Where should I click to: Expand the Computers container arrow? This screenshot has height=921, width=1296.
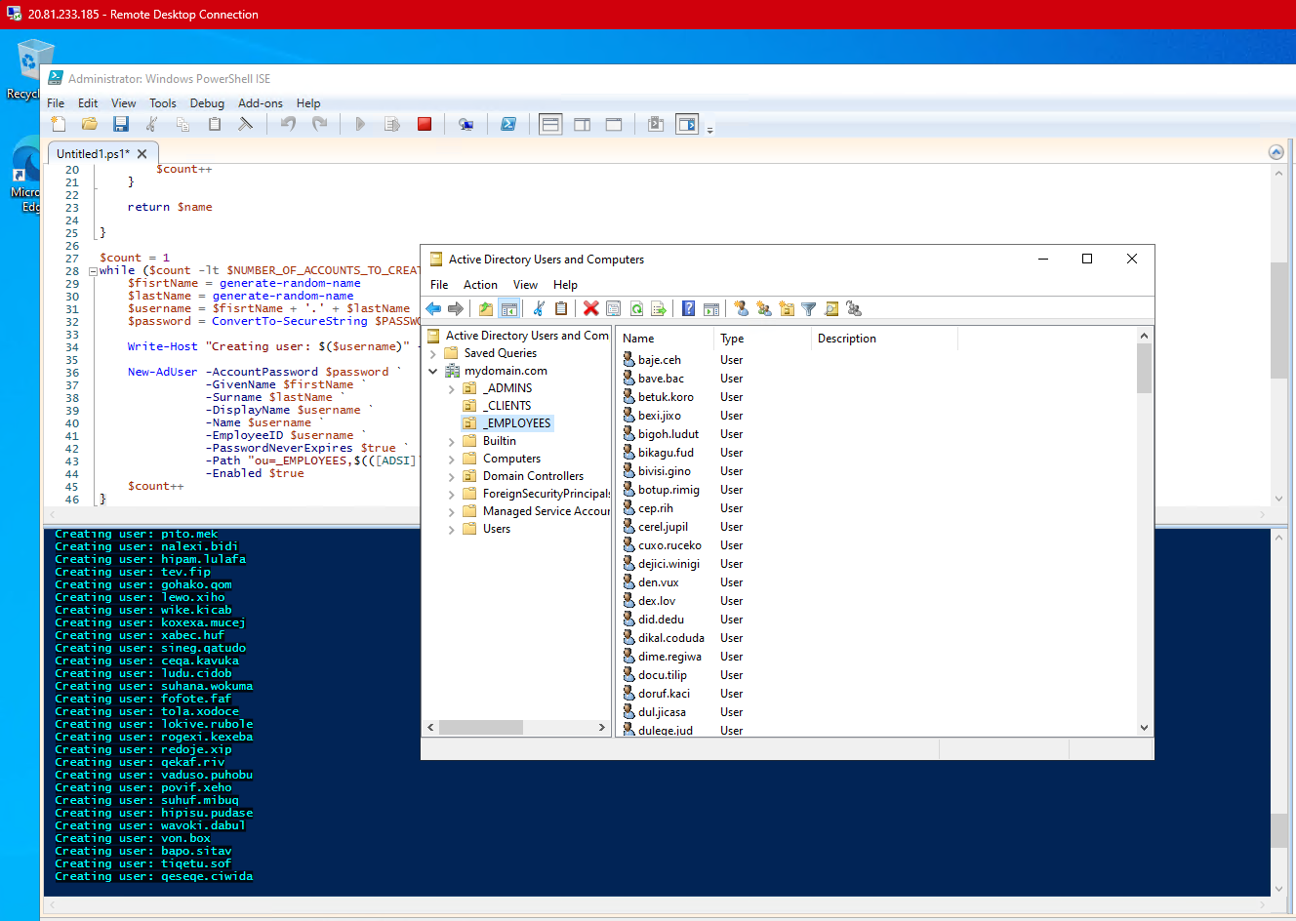[x=452, y=459]
